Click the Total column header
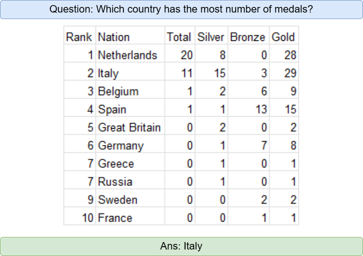This screenshot has height=256, width=363. (x=179, y=37)
